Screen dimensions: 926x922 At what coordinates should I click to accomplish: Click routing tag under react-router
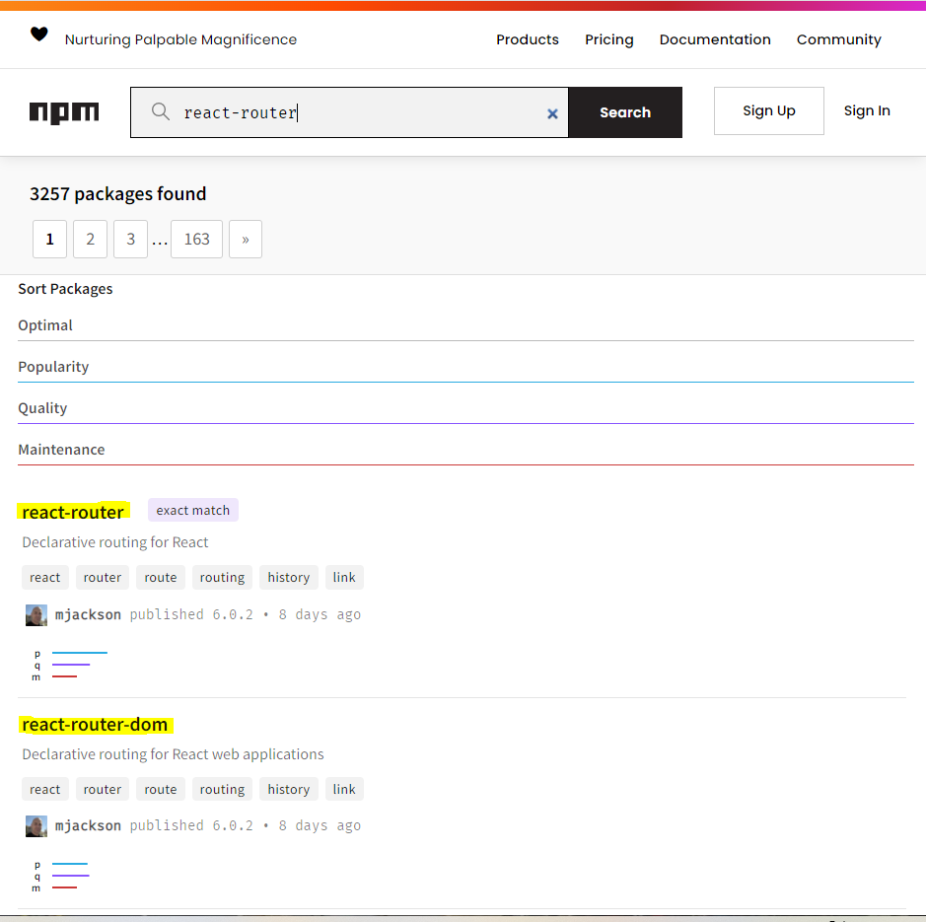point(222,577)
